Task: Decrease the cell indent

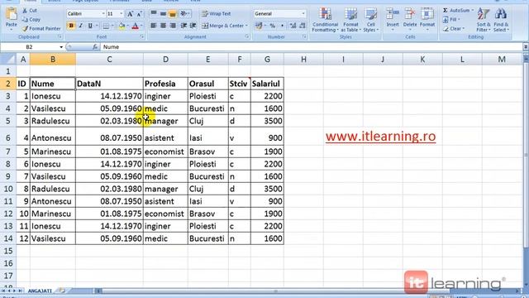Action: 183,26
